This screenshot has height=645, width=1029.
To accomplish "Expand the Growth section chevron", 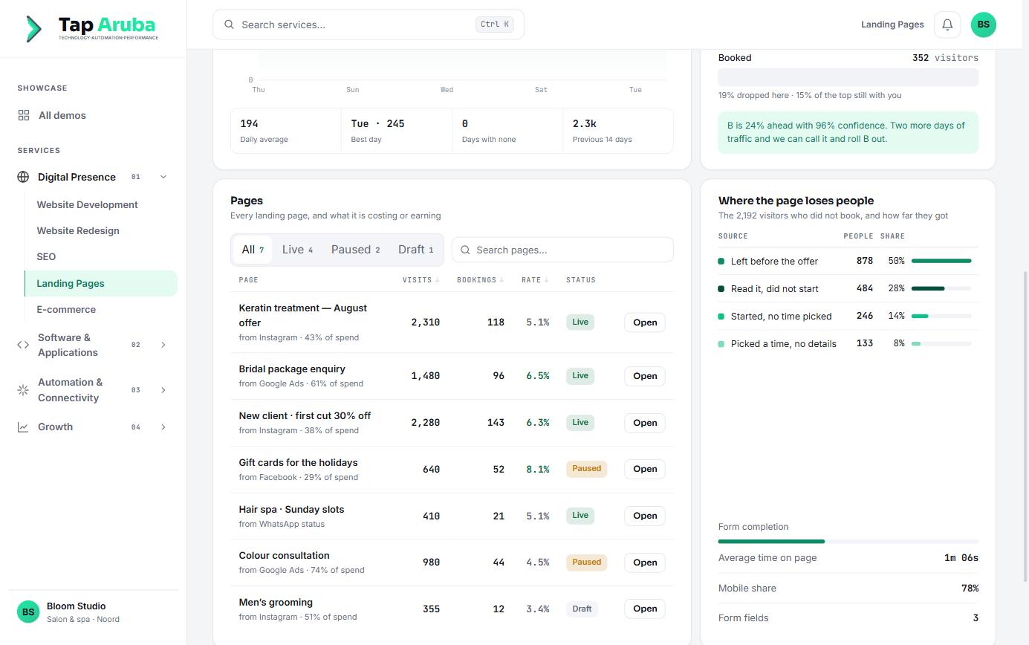I will (x=163, y=427).
